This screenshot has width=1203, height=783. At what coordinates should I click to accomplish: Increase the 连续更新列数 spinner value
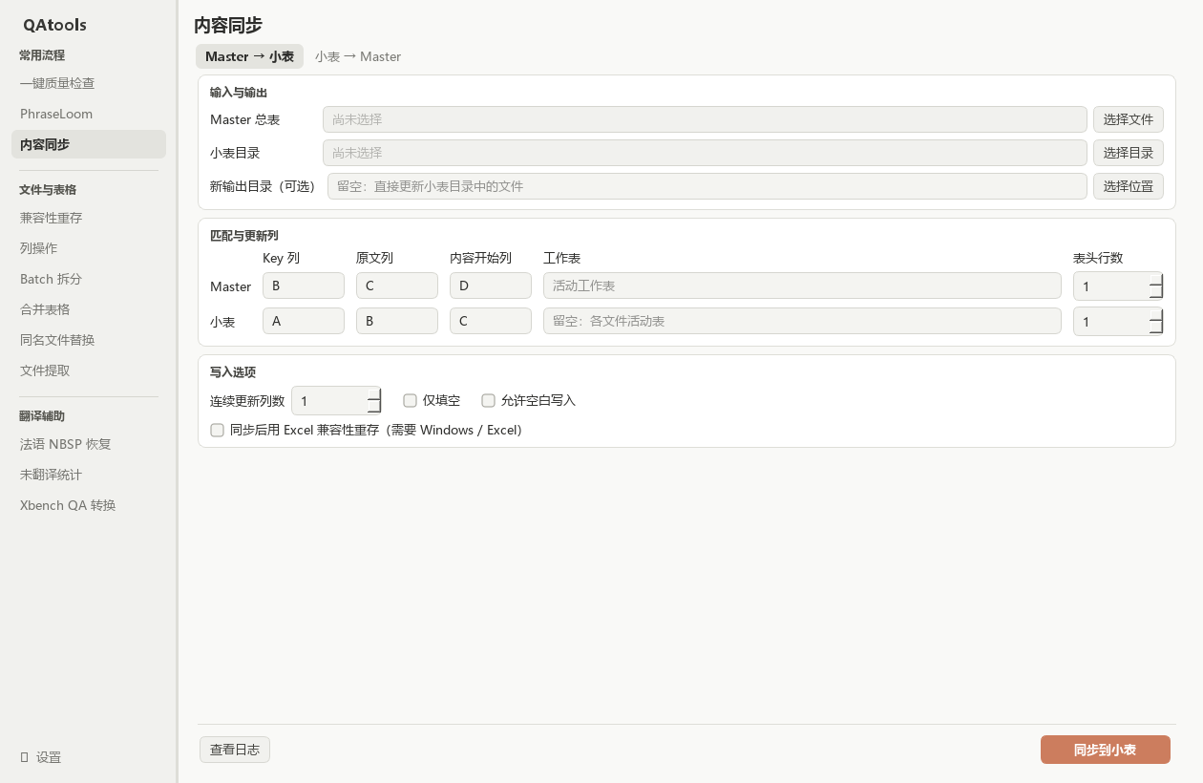[x=374, y=394]
